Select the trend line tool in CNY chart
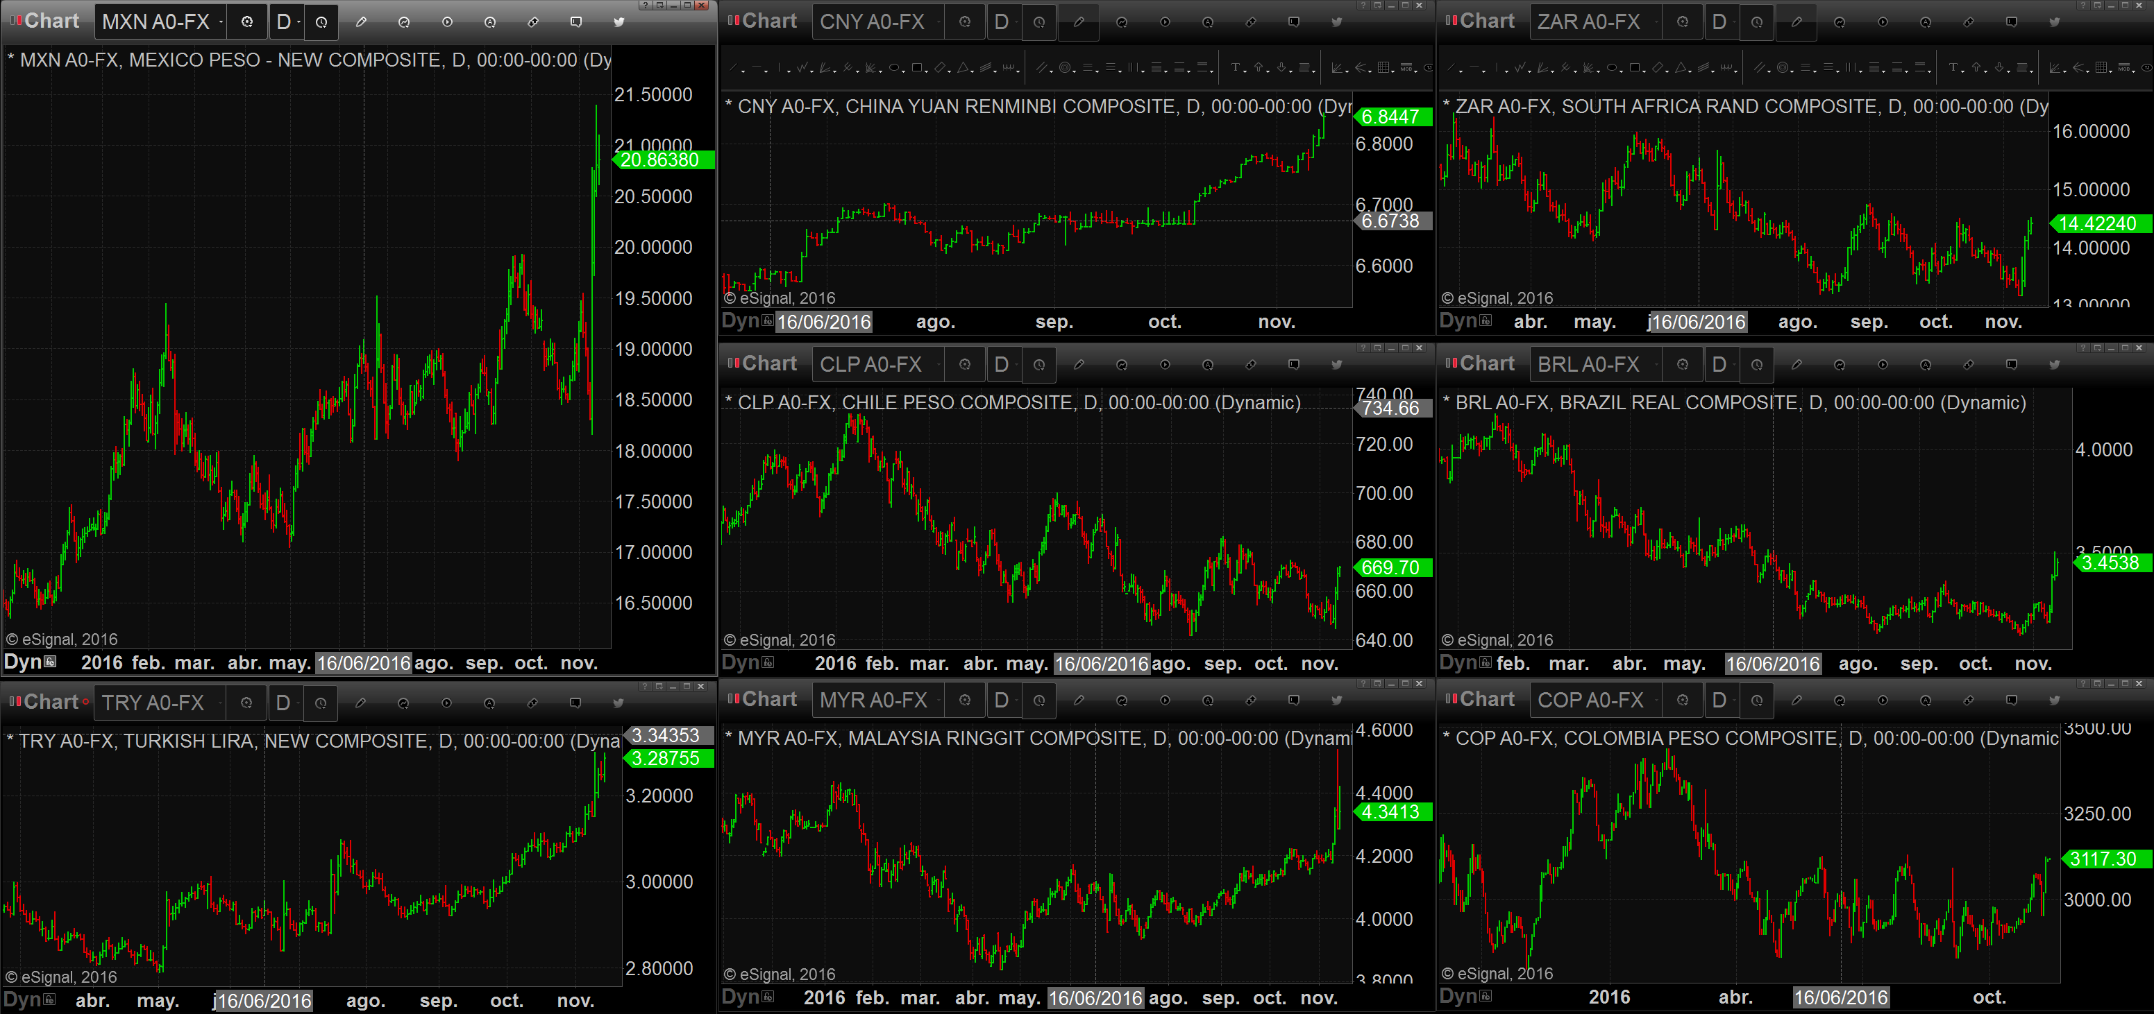 click(x=734, y=68)
